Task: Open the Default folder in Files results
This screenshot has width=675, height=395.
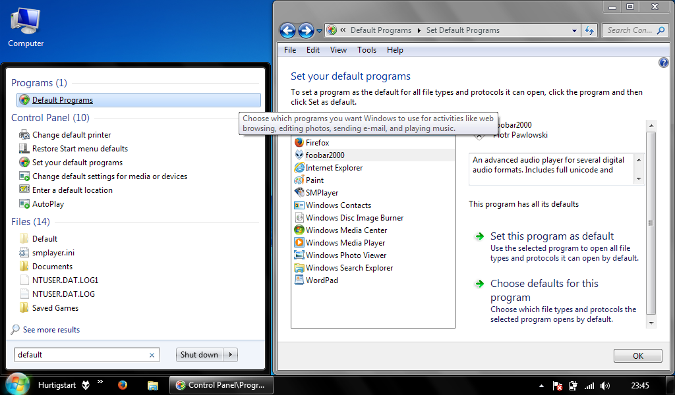Action: 38,239
